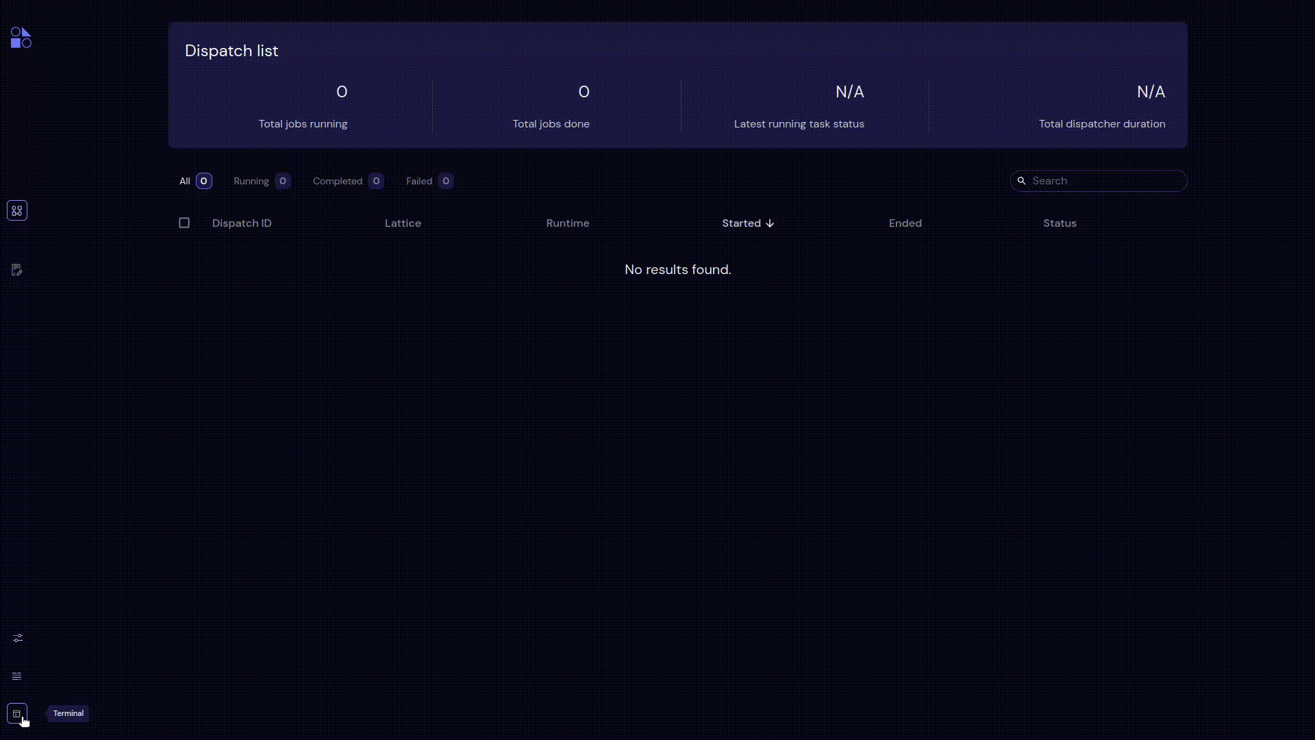
Task: Sort by the Runtime column header
Action: (568, 223)
